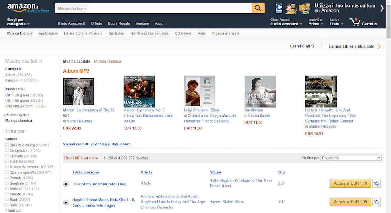Open Canzoni category filter
This screenshot has height=213, width=391.
click(x=22, y=80)
